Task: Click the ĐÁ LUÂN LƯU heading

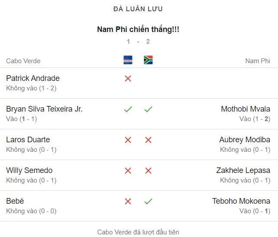Action: tap(138, 9)
